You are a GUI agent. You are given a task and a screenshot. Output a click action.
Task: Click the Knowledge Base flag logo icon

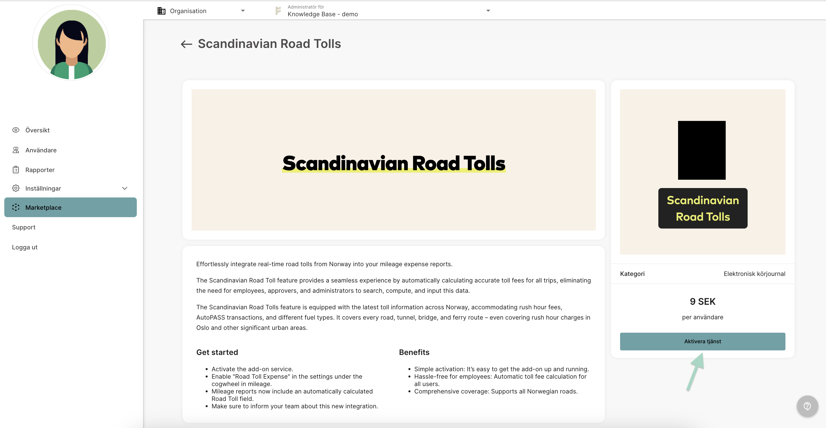[278, 11]
